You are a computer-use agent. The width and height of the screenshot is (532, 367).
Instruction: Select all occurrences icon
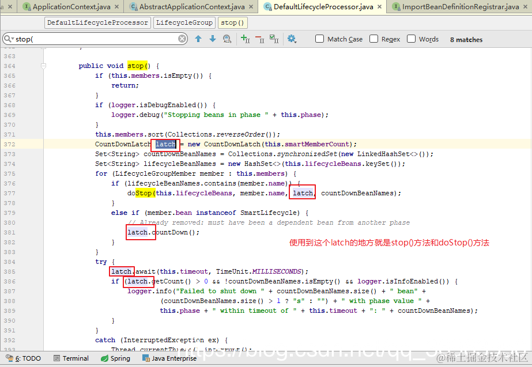click(274, 39)
